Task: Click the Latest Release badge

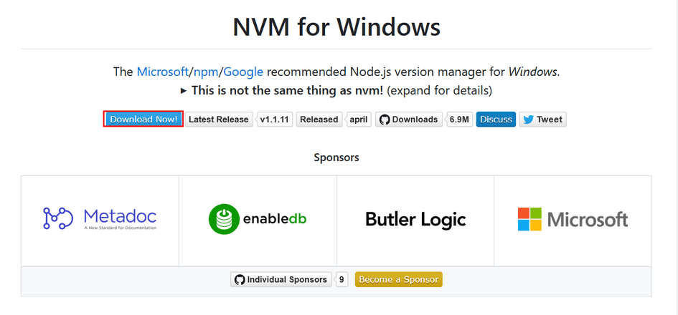Action: (218, 120)
